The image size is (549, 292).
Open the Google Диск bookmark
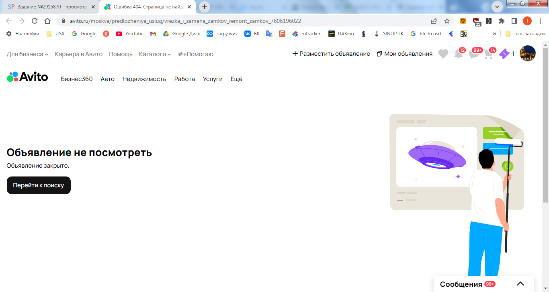tap(181, 34)
